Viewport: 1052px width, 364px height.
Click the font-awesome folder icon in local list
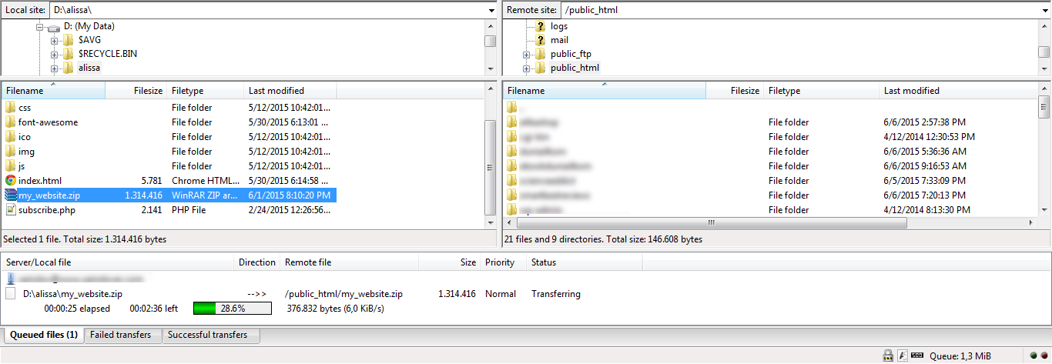pos(11,122)
